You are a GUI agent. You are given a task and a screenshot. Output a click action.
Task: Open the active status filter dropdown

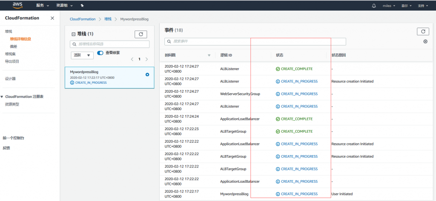click(82, 55)
